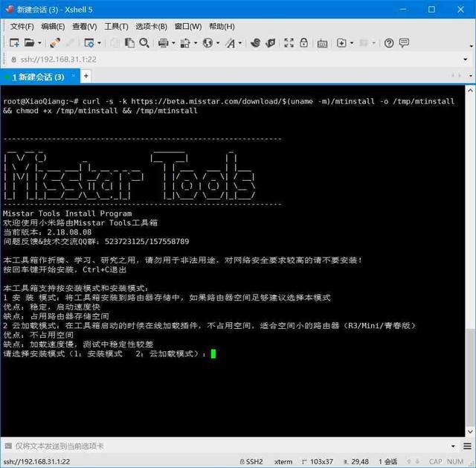The width and height of the screenshot is (476, 468).
Task: Open the 选项卡(B) menu
Action: (x=152, y=27)
